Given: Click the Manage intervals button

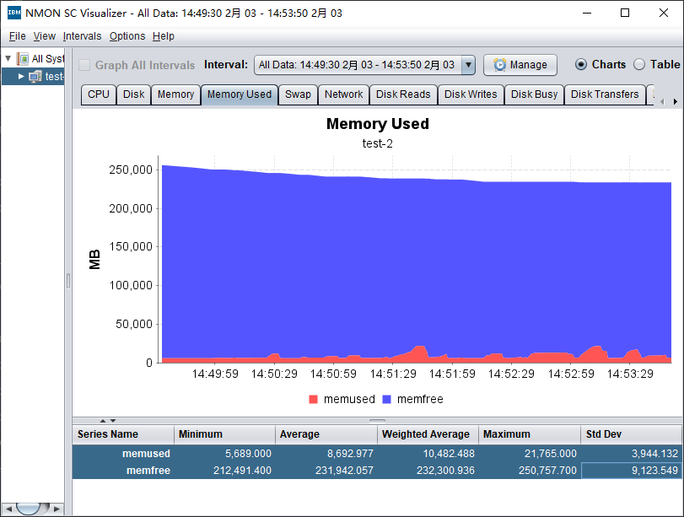Looking at the screenshot, I should pyautogui.click(x=520, y=65).
